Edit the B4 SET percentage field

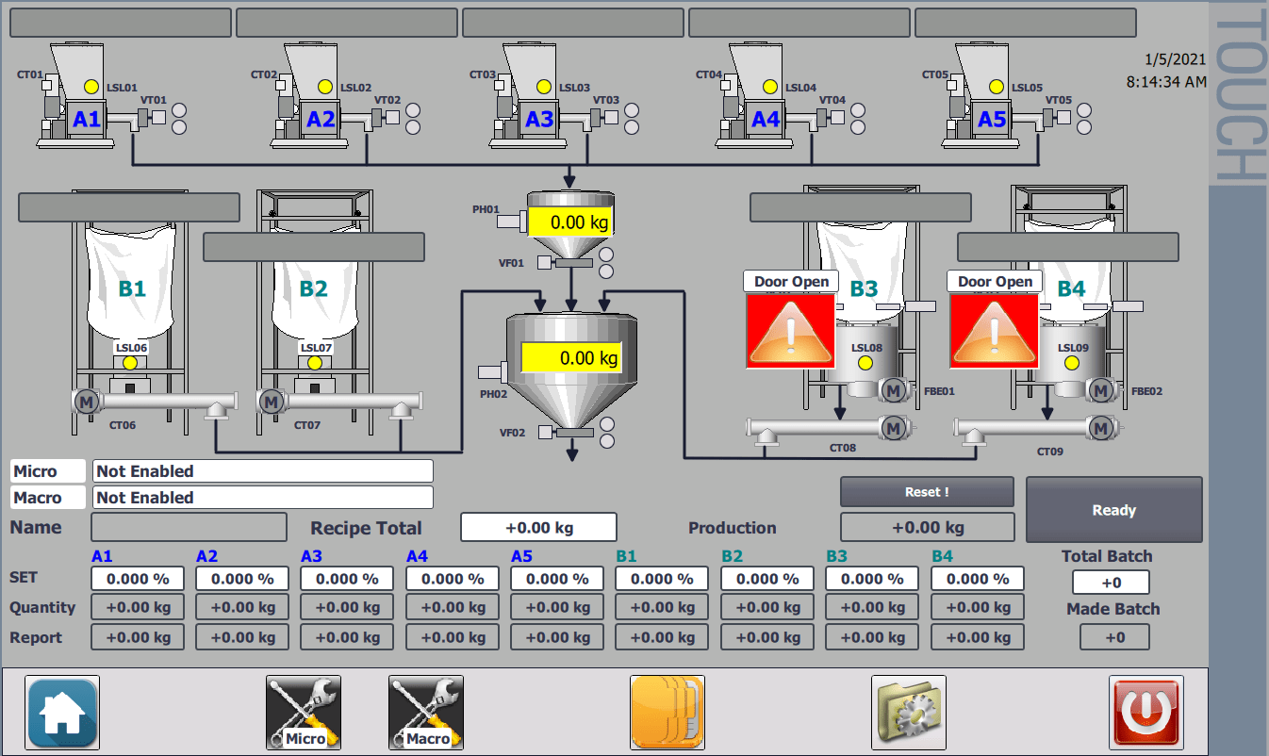(977, 579)
